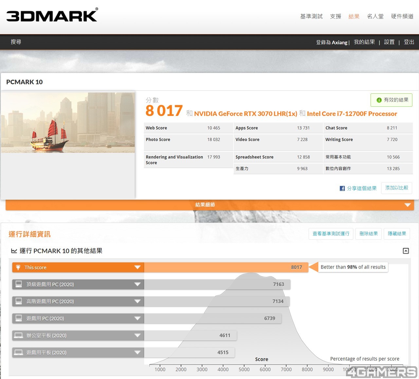Image resolution: width=419 pixels, height=379 pixels.
Task: Click desktop icon for 頂級遊戲用 PC (2020)
Action: pyautogui.click(x=19, y=284)
